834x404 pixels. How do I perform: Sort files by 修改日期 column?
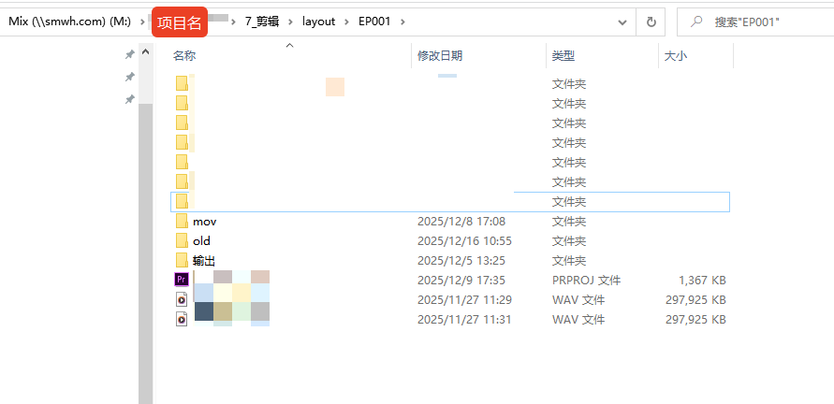[439, 56]
